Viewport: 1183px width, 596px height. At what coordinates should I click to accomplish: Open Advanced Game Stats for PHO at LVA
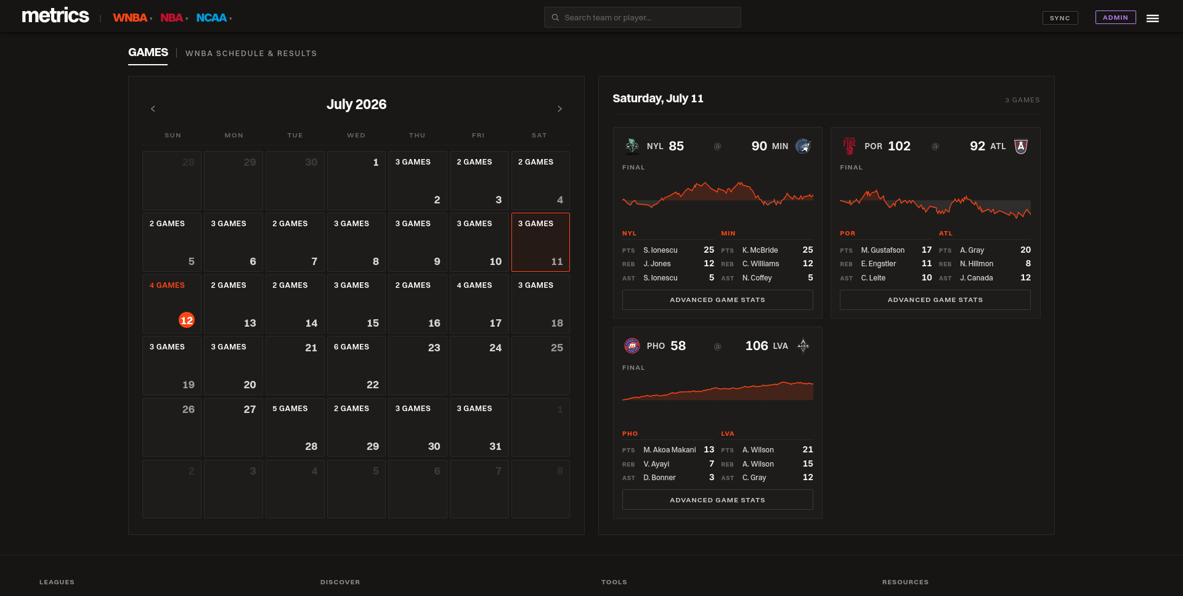point(717,500)
